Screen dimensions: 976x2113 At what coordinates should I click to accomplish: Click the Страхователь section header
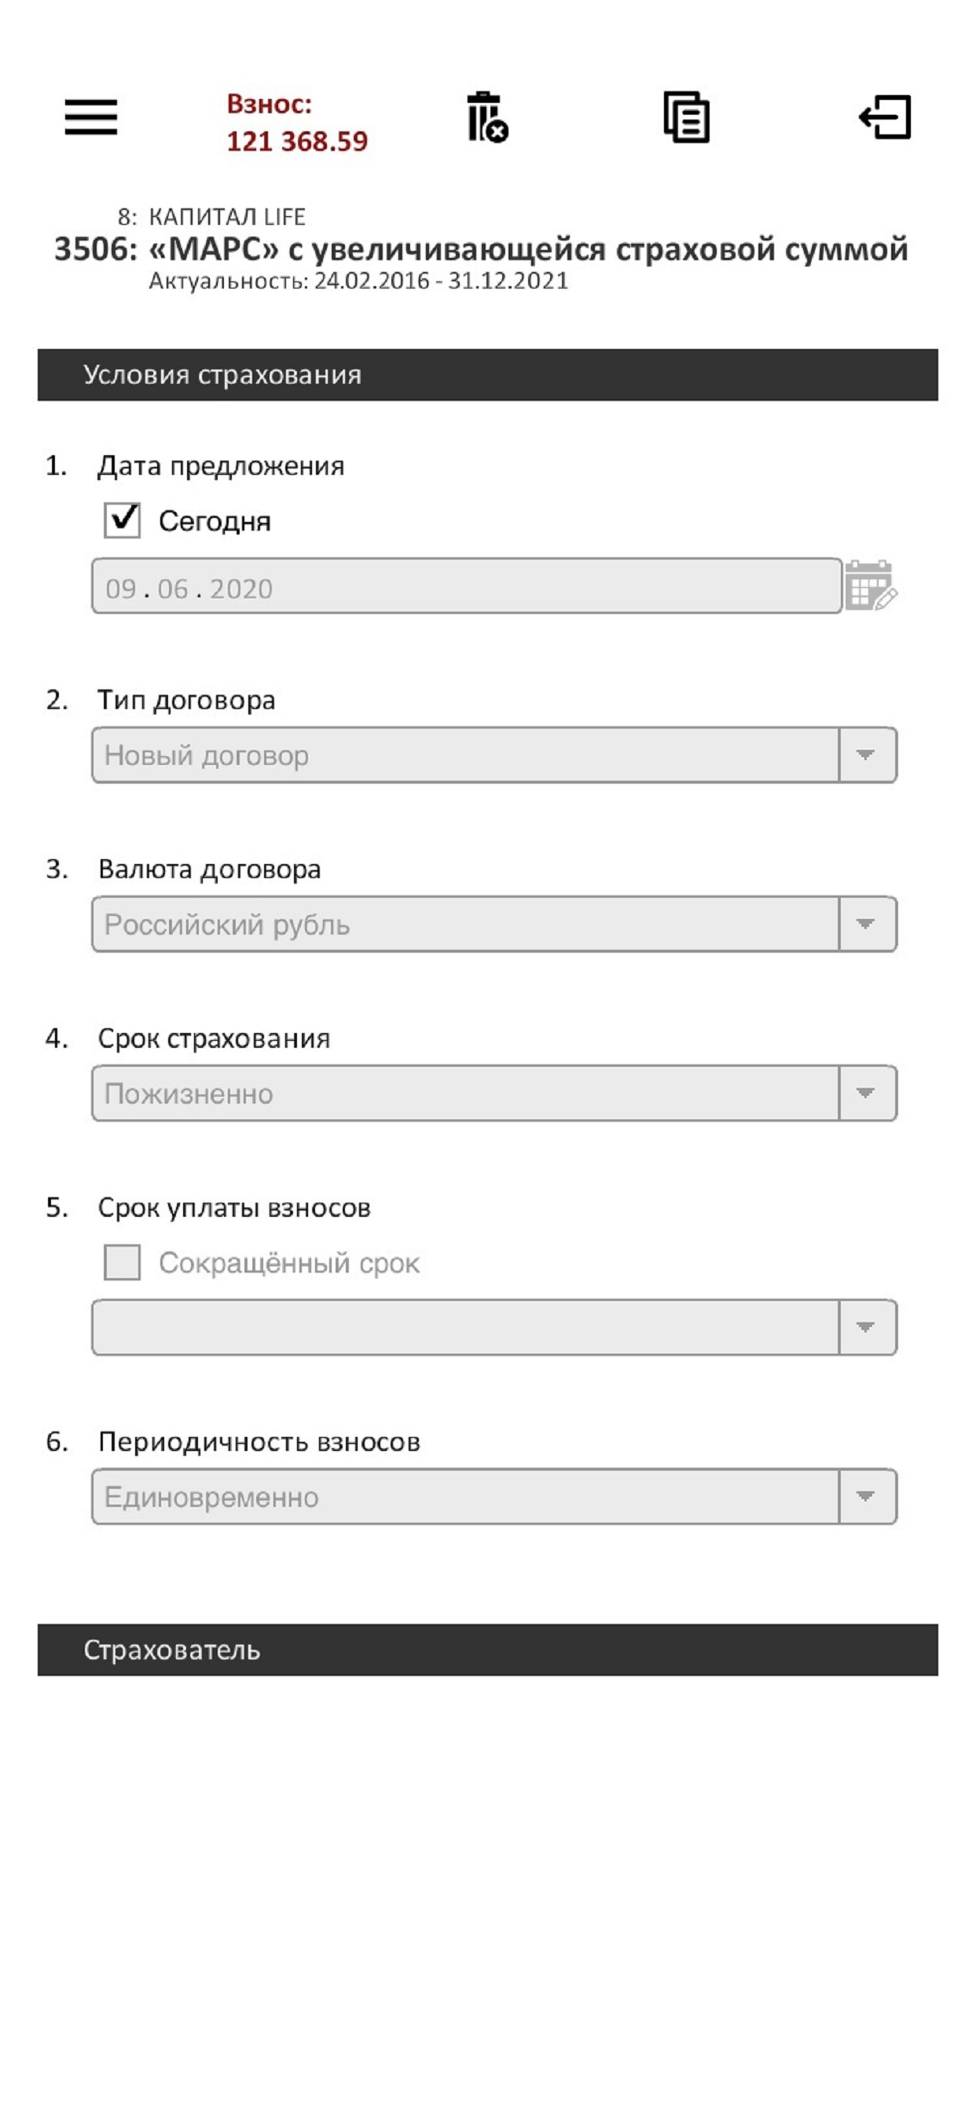pos(487,1649)
